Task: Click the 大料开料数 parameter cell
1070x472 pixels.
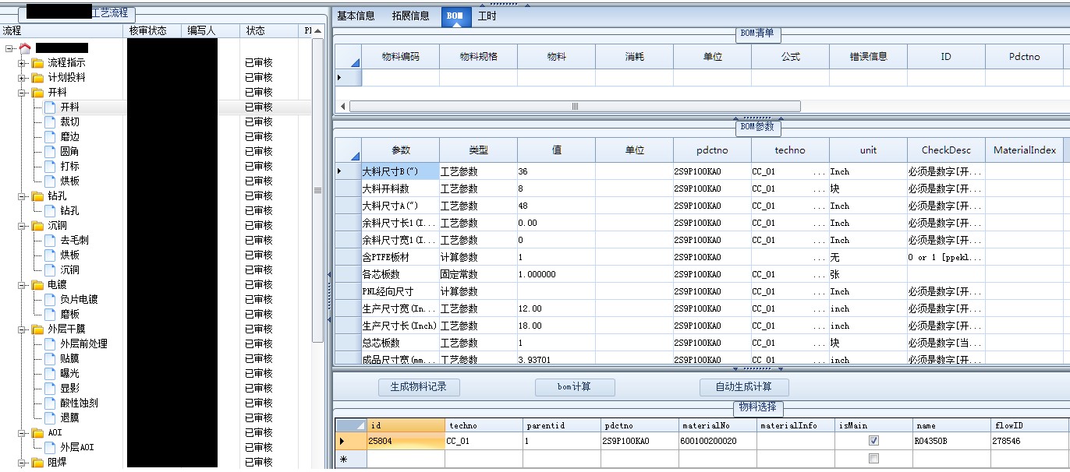Action: 400,188
